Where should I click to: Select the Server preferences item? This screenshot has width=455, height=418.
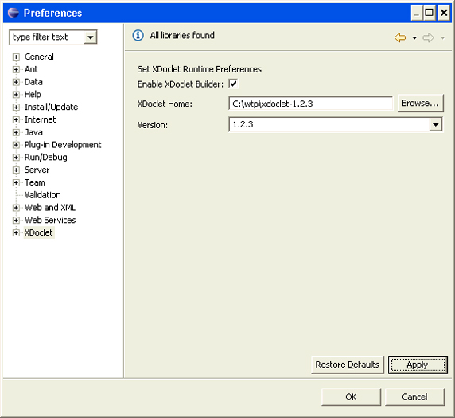pyautogui.click(x=37, y=170)
